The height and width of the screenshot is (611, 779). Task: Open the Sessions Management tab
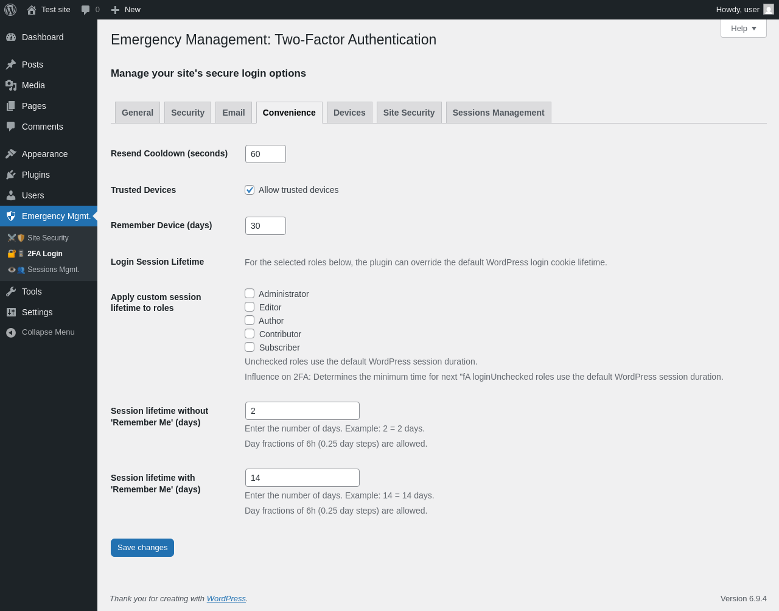pyautogui.click(x=498, y=113)
